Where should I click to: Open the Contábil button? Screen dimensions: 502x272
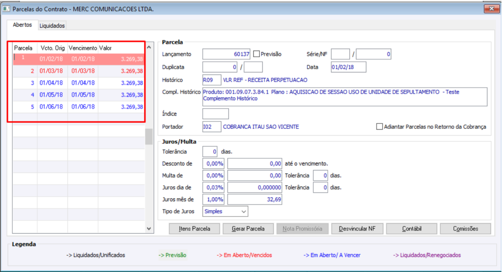click(x=411, y=229)
